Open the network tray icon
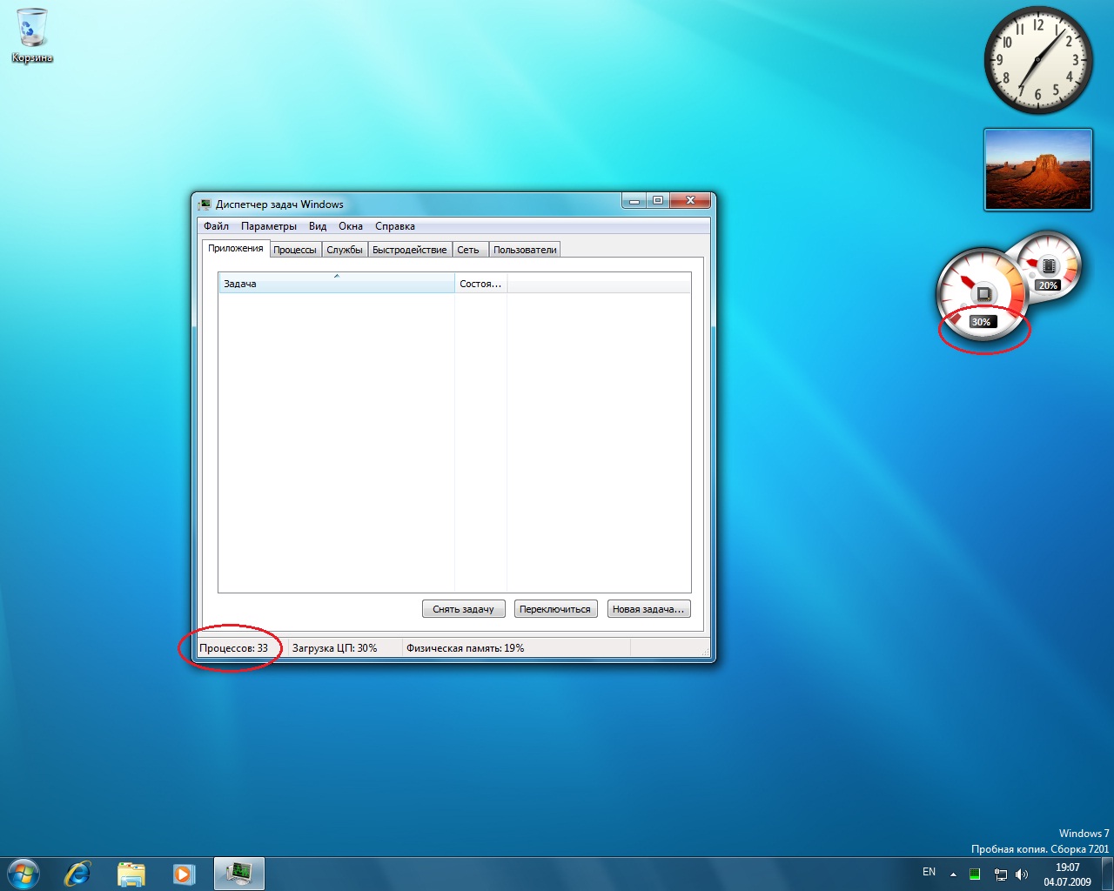Image resolution: width=1114 pixels, height=891 pixels. 1000,874
